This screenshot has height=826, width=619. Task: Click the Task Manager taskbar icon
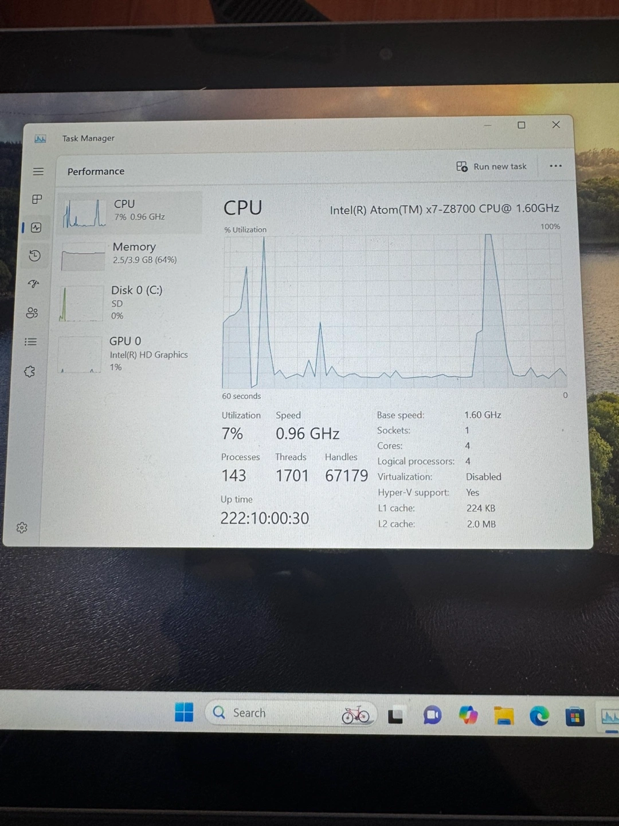pos(609,717)
